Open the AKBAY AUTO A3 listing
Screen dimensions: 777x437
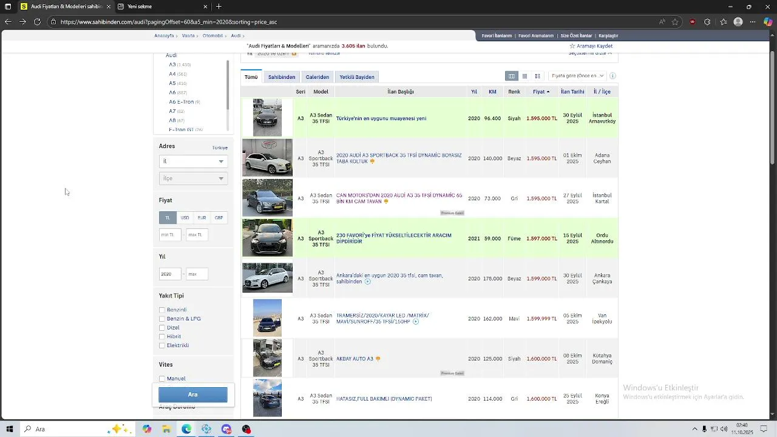pyautogui.click(x=355, y=359)
